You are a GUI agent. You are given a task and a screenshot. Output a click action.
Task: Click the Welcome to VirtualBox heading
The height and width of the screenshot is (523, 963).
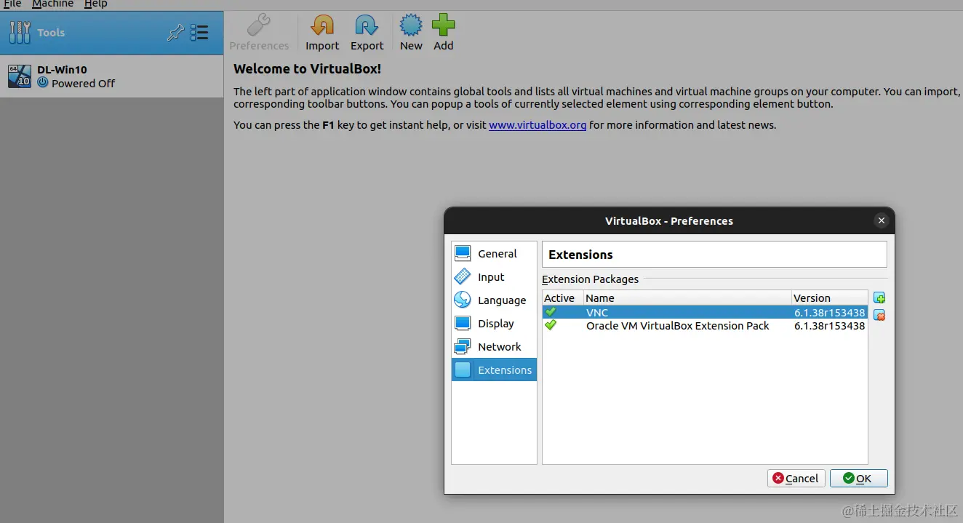tap(307, 69)
